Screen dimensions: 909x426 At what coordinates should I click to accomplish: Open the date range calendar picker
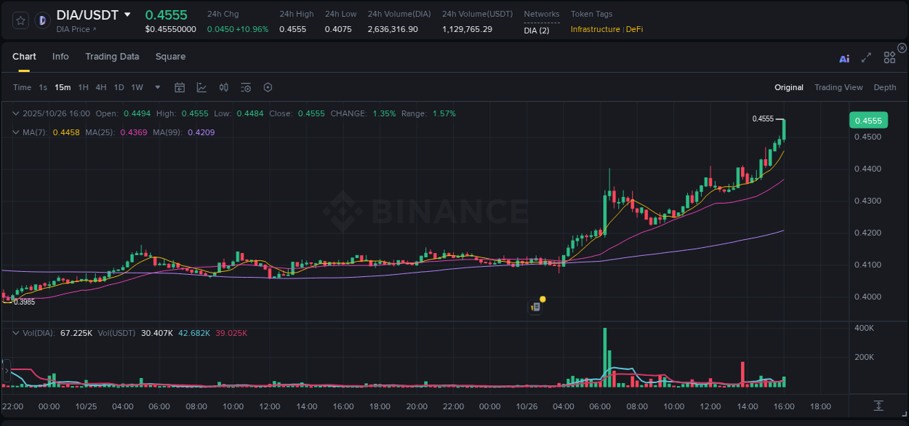pos(180,87)
